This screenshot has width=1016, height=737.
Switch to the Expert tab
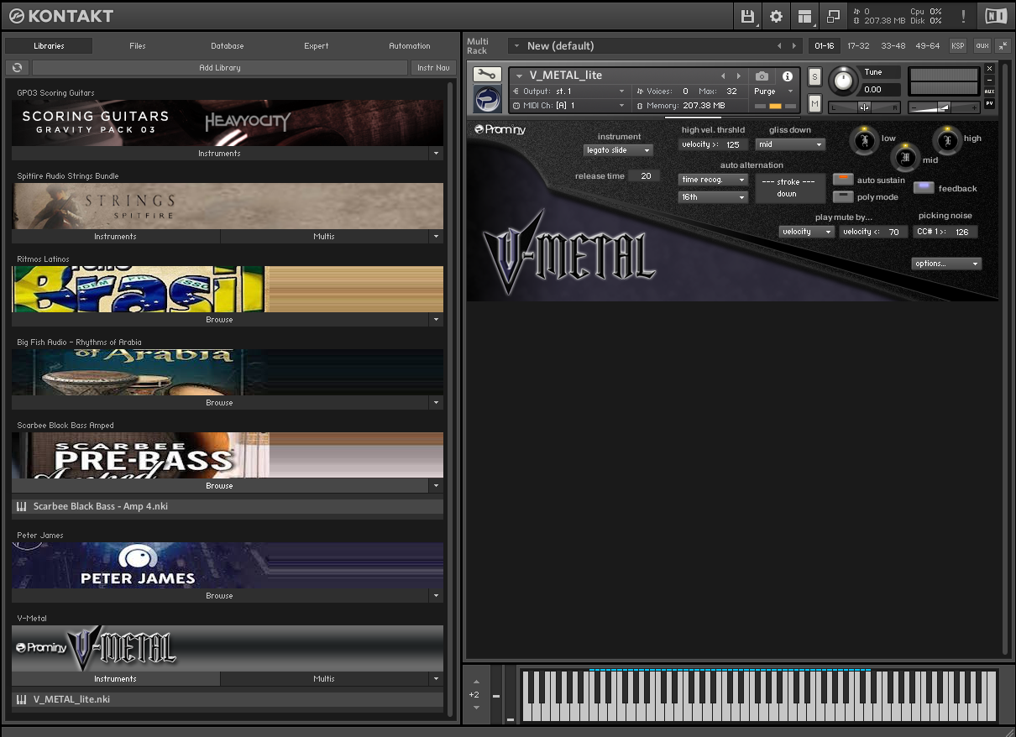[x=317, y=46]
